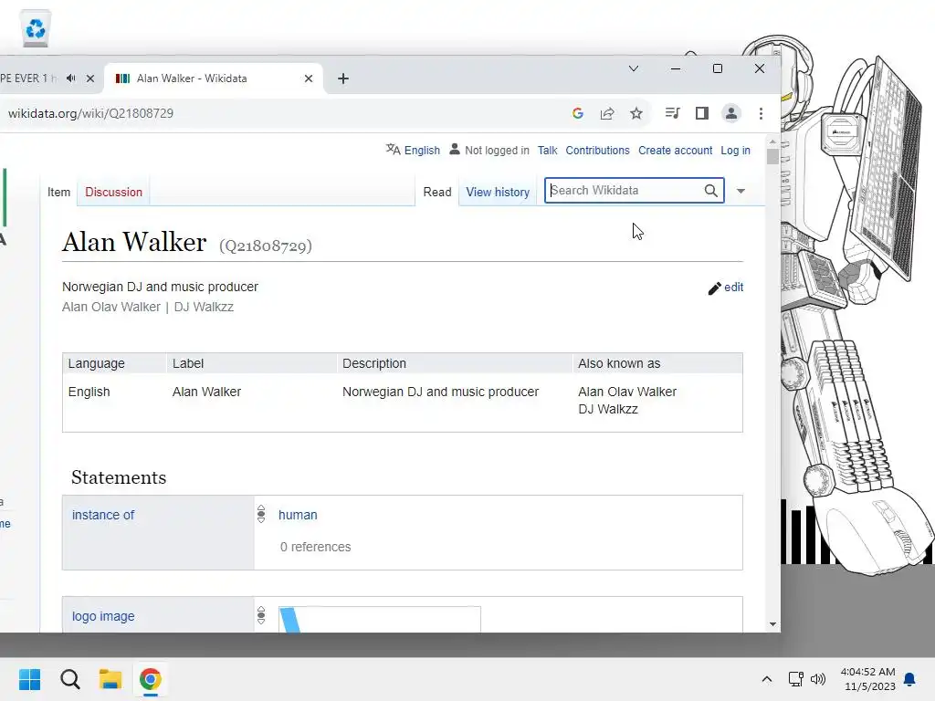Click rank selector icon for logo image

[261, 615]
